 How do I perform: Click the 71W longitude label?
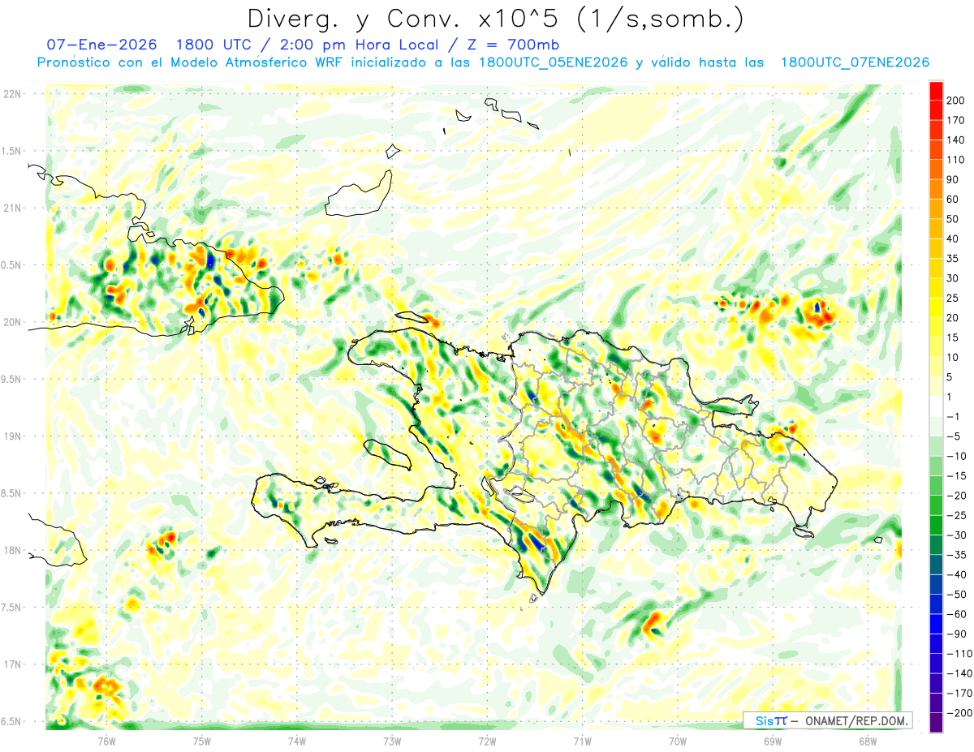coord(582,741)
